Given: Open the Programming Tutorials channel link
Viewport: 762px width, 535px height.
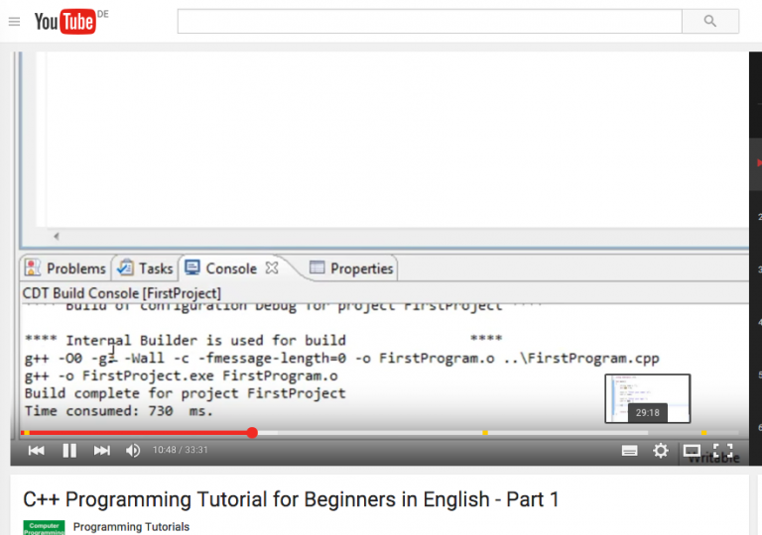Looking at the screenshot, I should tap(131, 526).
